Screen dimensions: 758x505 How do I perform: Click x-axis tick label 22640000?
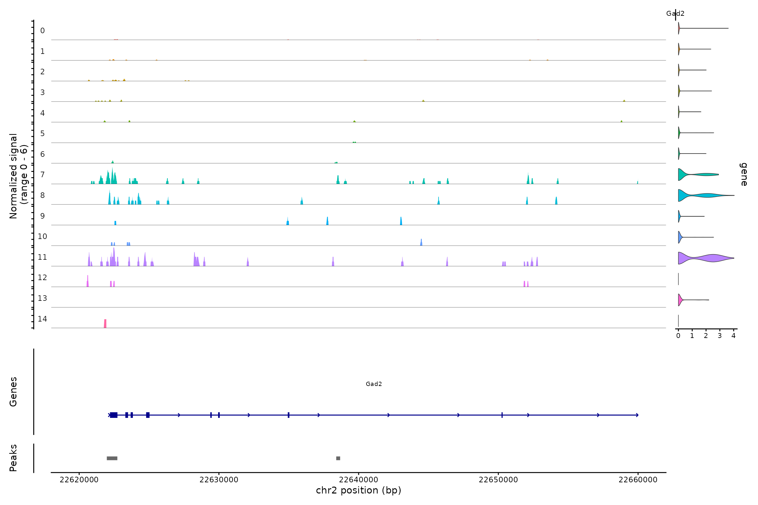point(359,480)
